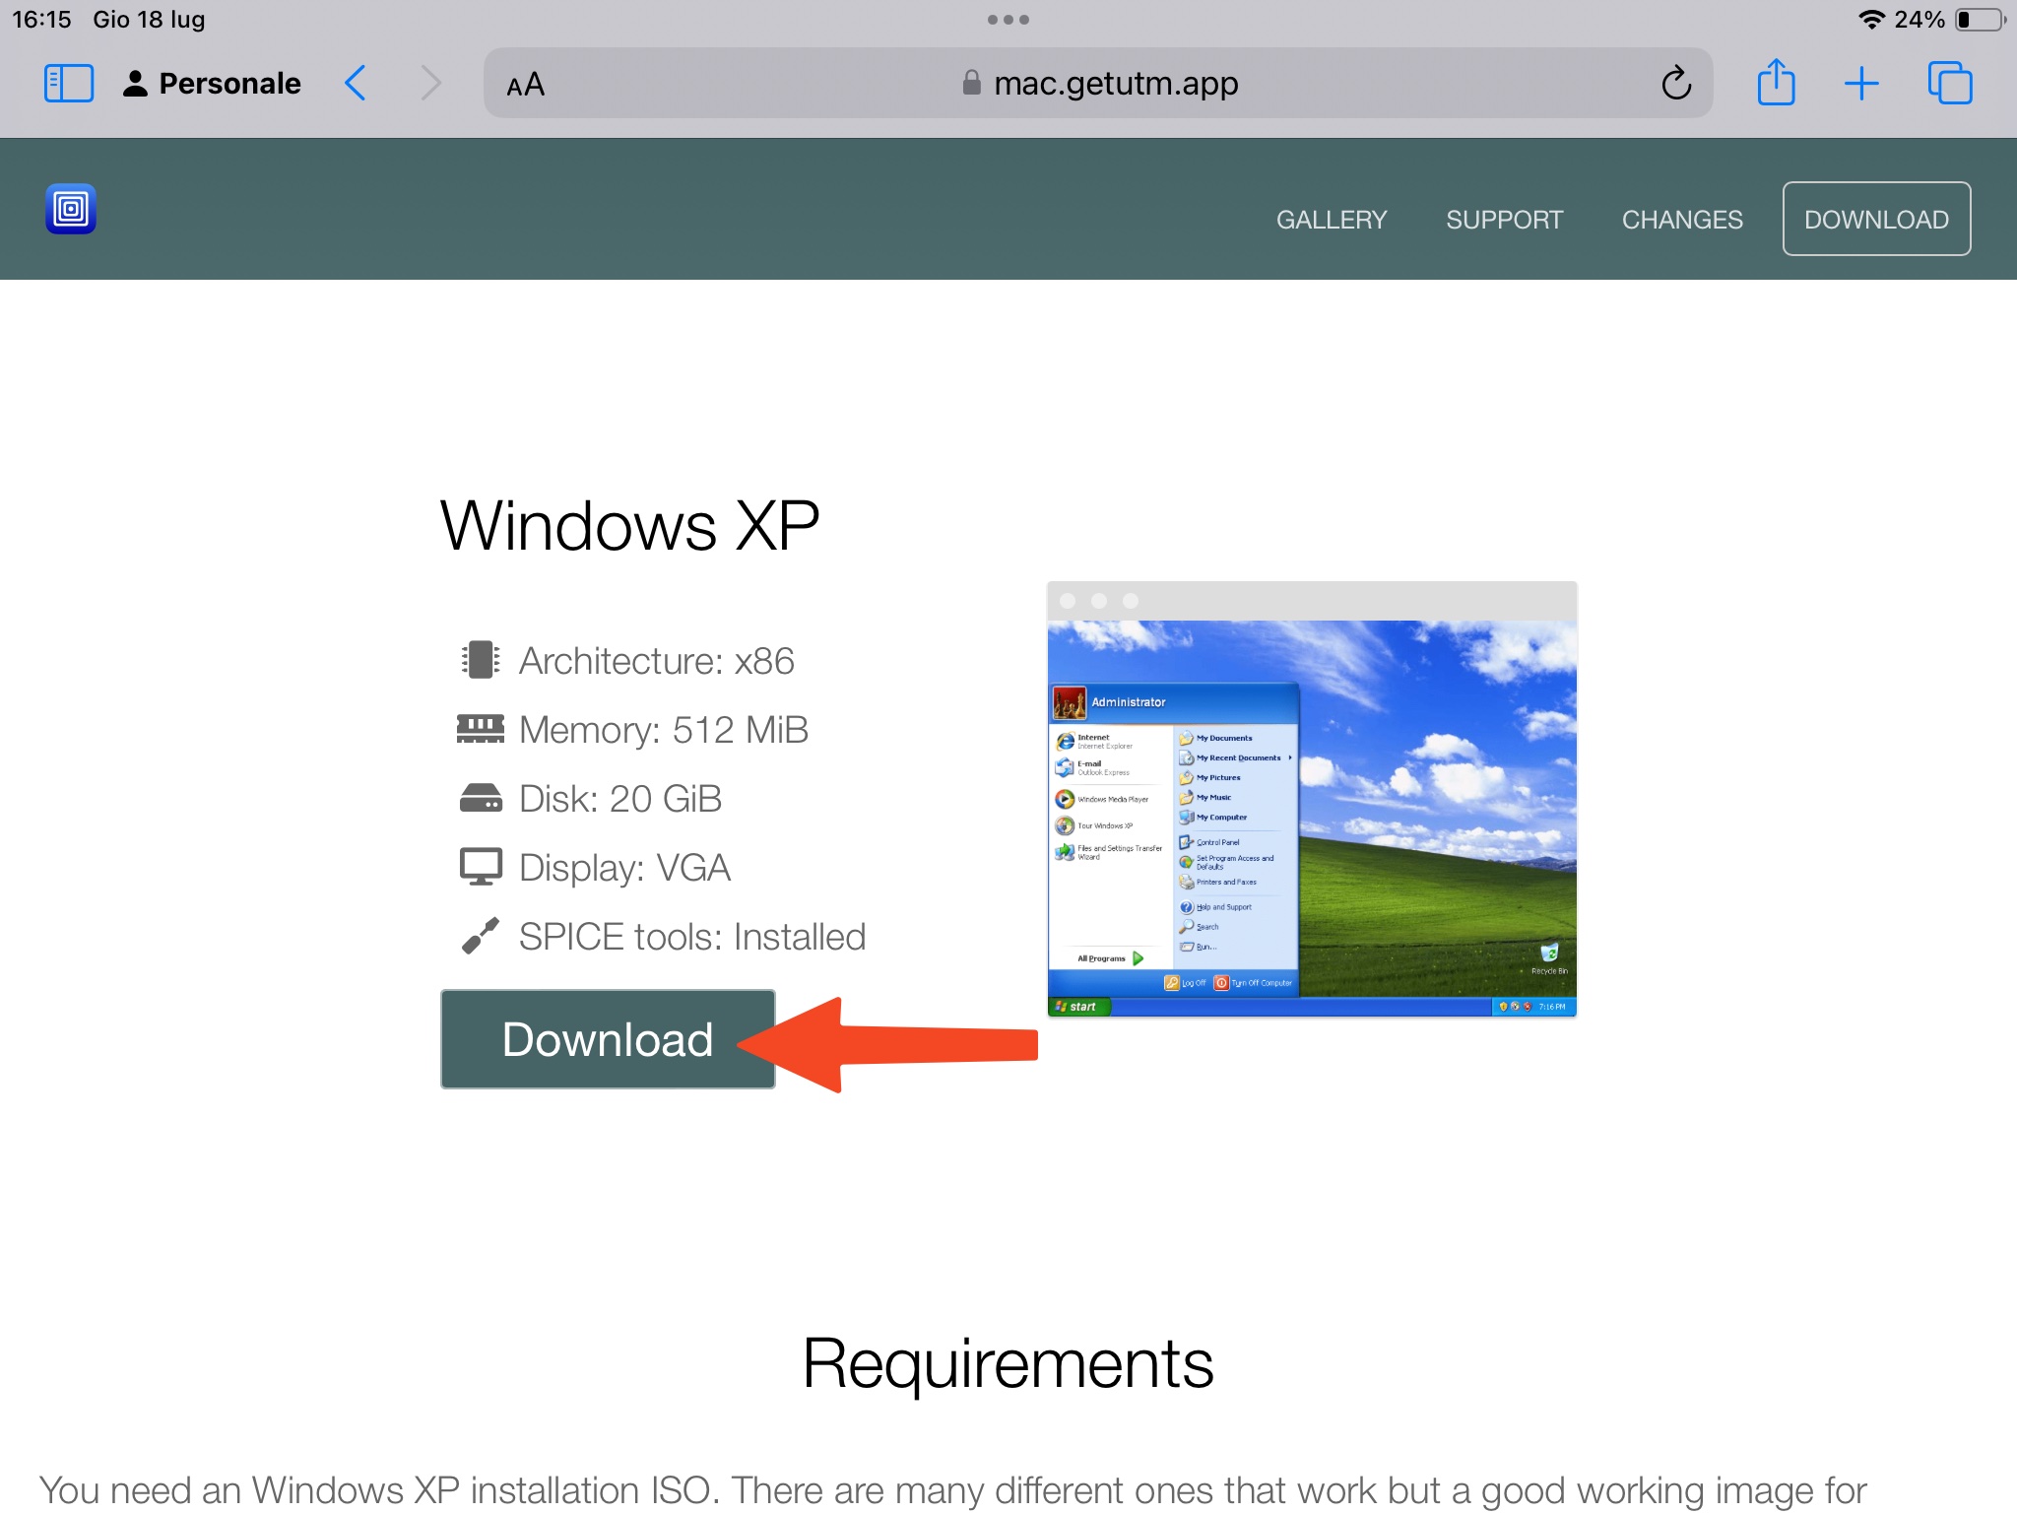The image size is (2017, 1513).
Task: Select the 'Disk: 20 GiB' text
Action: [x=620, y=799]
